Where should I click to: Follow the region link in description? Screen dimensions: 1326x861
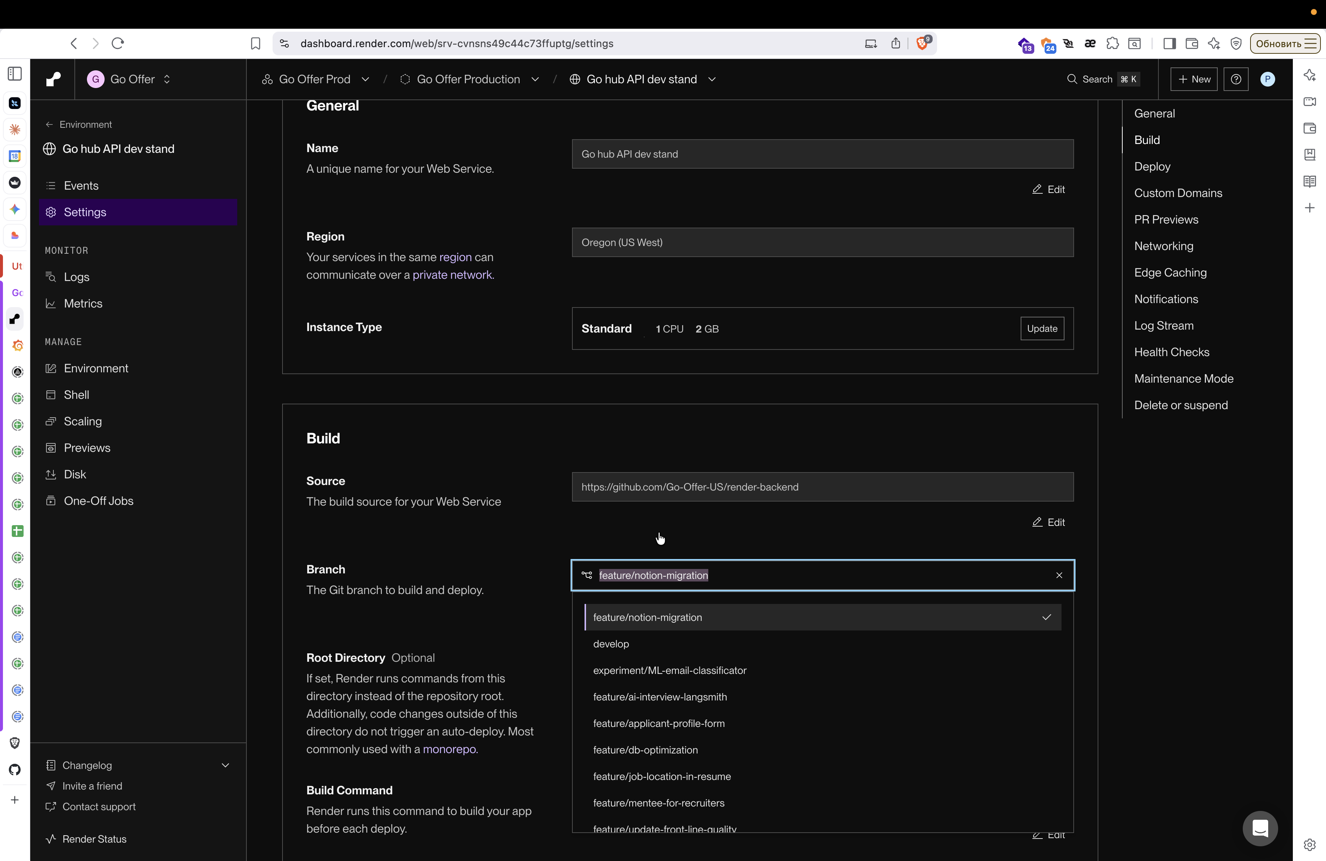455,257
